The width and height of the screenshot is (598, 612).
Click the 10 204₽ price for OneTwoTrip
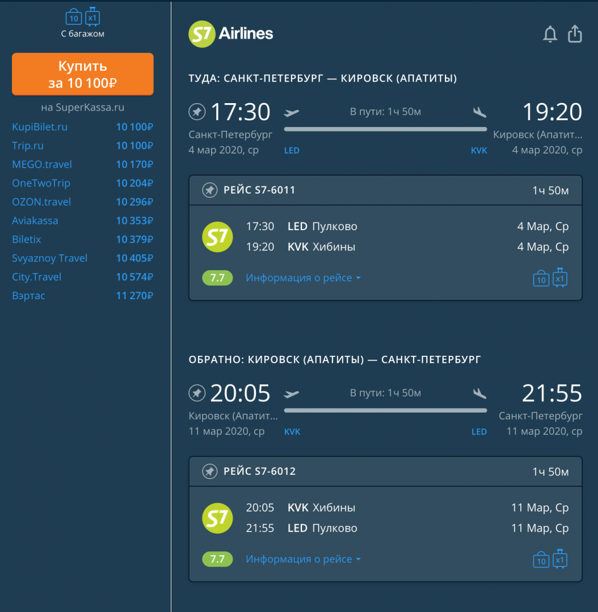(134, 183)
